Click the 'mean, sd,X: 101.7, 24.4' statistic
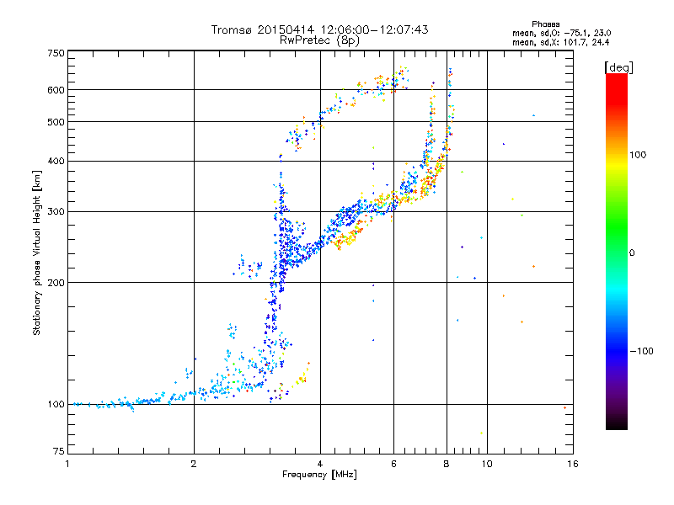 [x=560, y=43]
